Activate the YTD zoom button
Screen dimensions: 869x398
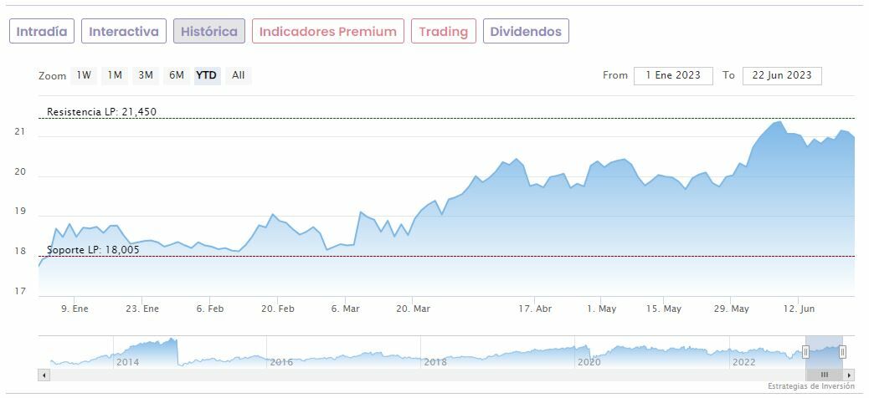[x=206, y=75]
